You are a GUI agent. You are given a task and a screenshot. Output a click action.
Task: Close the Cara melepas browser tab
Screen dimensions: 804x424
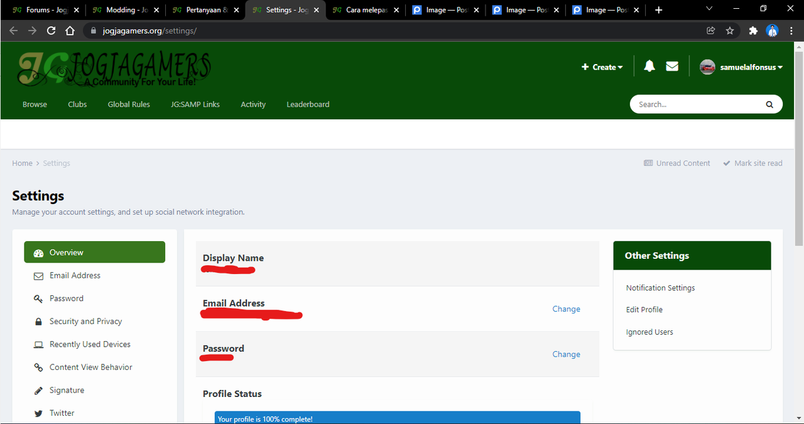(396, 10)
